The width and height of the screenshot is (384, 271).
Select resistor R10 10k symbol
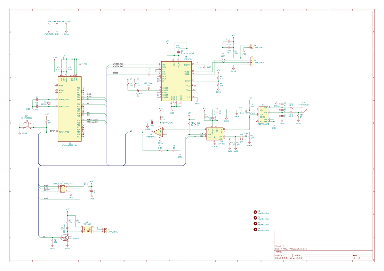click(218, 85)
